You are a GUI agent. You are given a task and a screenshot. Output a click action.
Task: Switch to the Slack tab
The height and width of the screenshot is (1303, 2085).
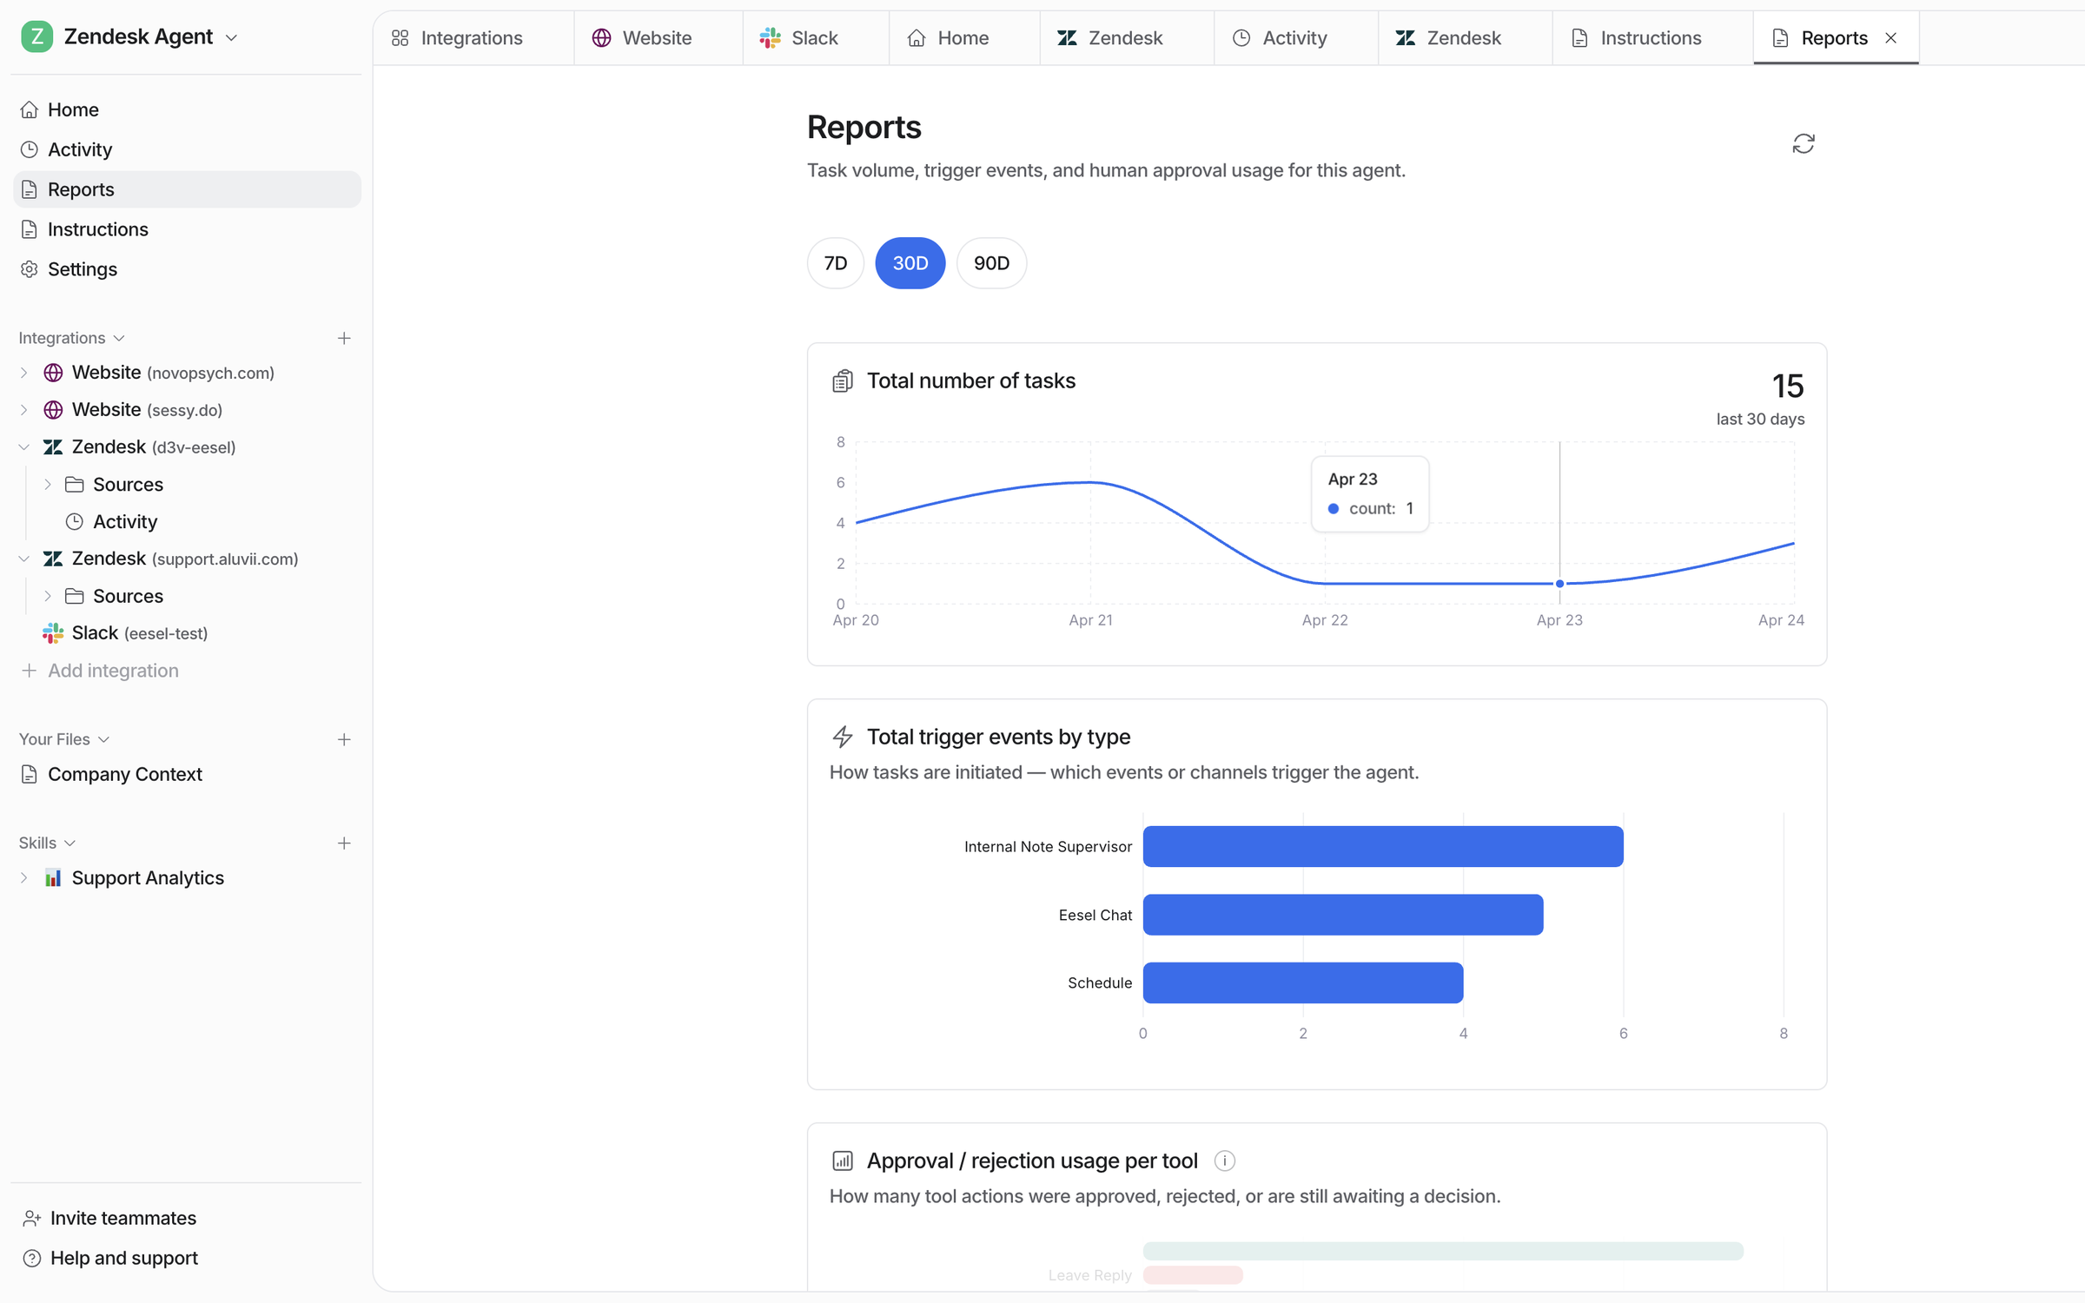(816, 38)
